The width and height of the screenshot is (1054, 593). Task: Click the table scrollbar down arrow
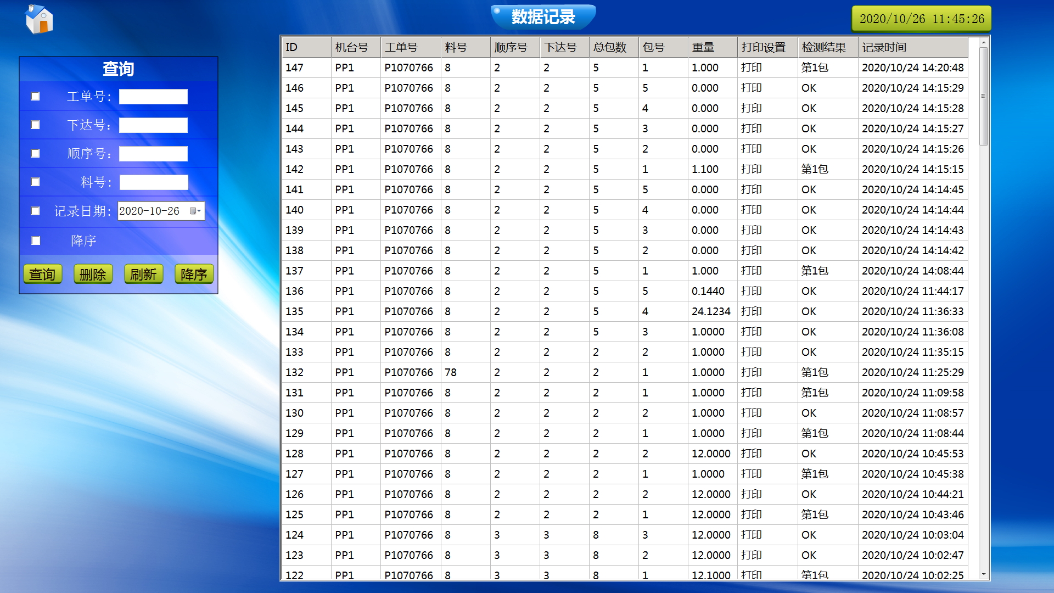[x=983, y=574]
